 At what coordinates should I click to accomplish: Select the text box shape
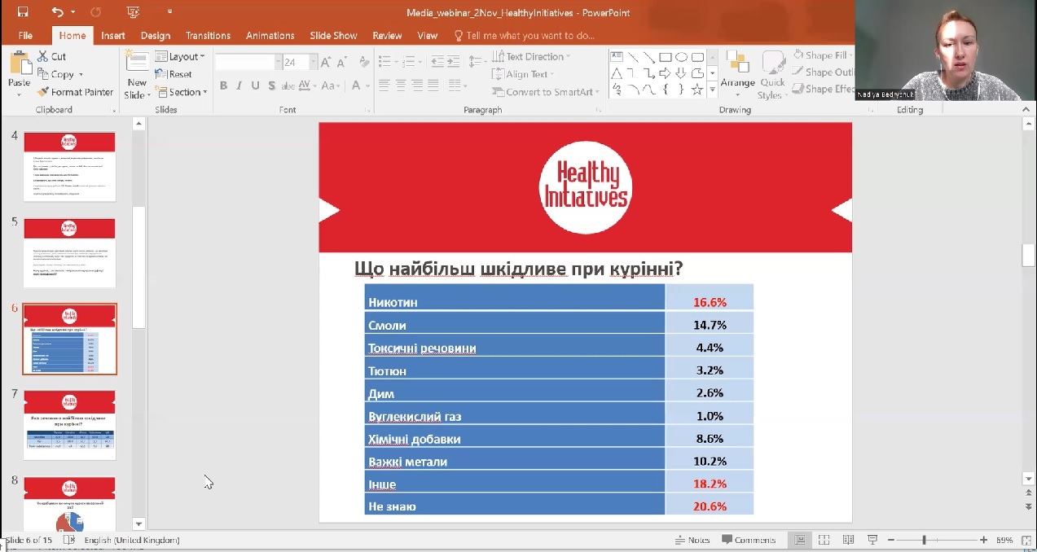pyautogui.click(x=617, y=57)
